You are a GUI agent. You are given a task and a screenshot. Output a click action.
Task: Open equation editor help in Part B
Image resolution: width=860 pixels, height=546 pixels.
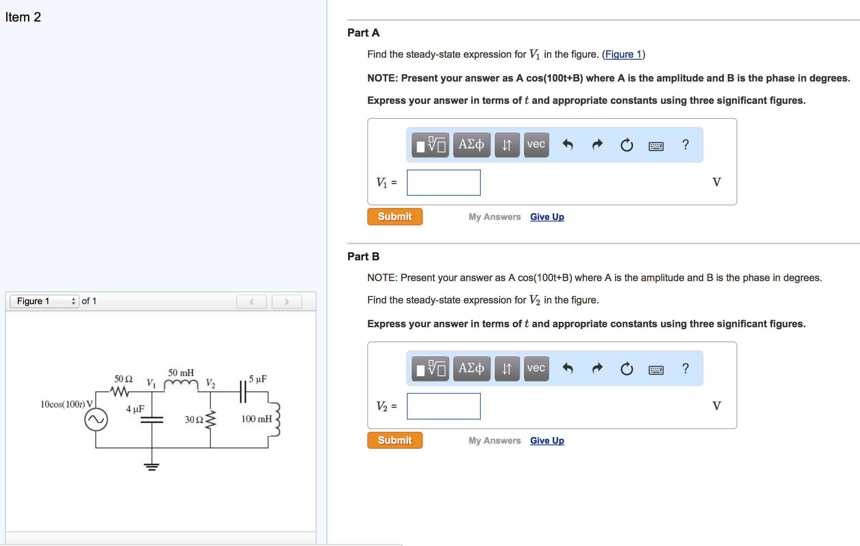[685, 368]
